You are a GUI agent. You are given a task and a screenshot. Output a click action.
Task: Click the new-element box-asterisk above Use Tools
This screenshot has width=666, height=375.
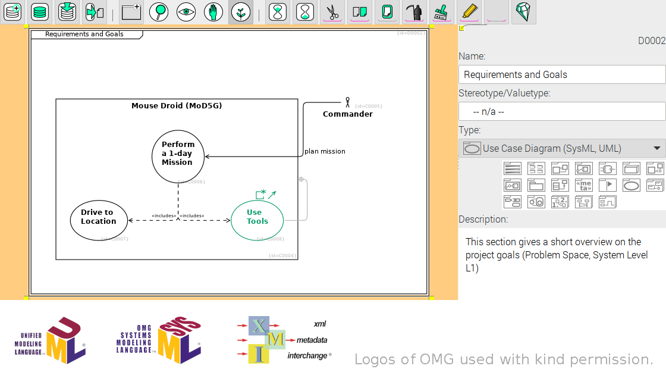pyautogui.click(x=260, y=194)
